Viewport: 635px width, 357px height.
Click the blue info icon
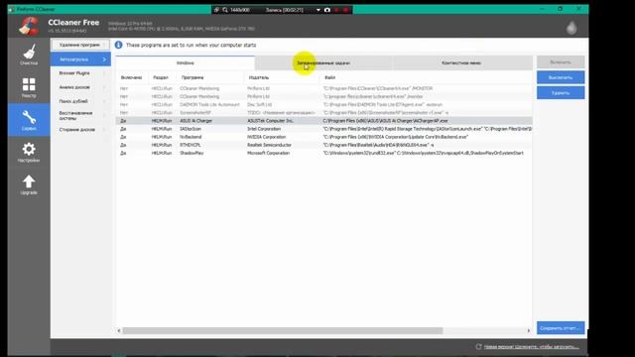pos(119,45)
